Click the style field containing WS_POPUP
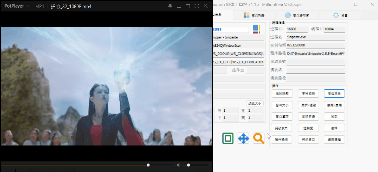Image resolution: width=378 pixels, height=172 pixels. click(239, 54)
